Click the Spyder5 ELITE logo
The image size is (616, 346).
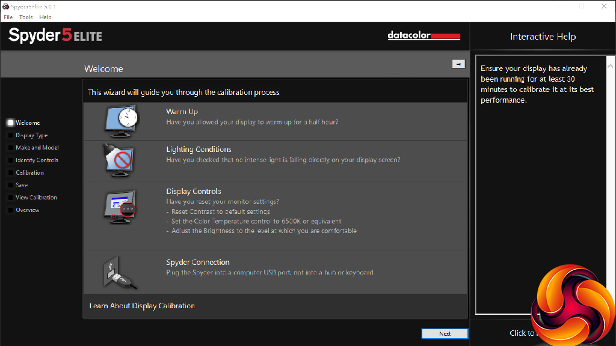pos(55,35)
